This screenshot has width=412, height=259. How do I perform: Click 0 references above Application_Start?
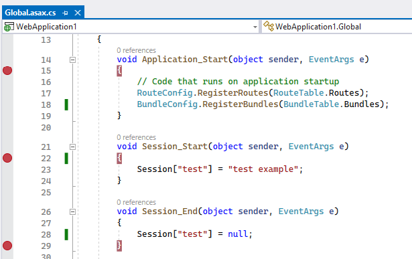(x=136, y=50)
